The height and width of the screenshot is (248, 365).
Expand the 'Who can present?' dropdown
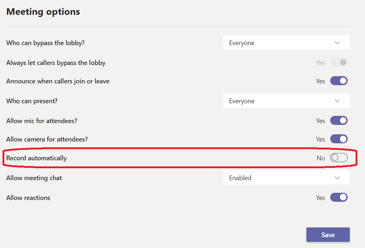(x=286, y=101)
